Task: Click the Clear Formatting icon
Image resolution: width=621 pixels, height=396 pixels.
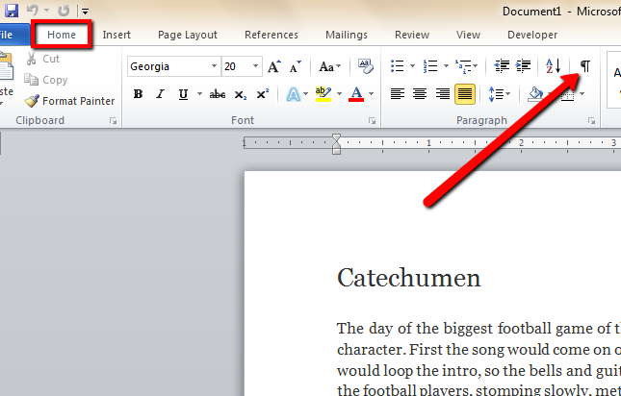Action: coord(365,66)
